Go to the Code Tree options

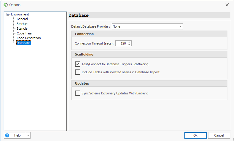24,33
